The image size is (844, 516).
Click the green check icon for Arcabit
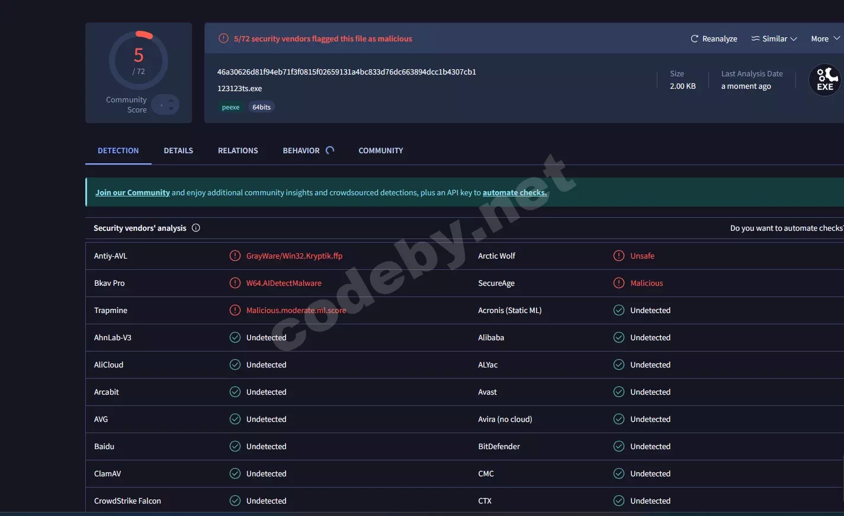click(x=235, y=392)
